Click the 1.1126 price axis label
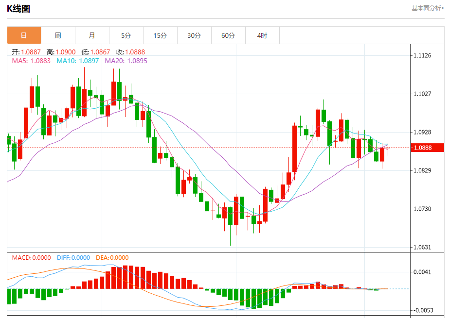This screenshot has height=318, width=449. point(422,55)
